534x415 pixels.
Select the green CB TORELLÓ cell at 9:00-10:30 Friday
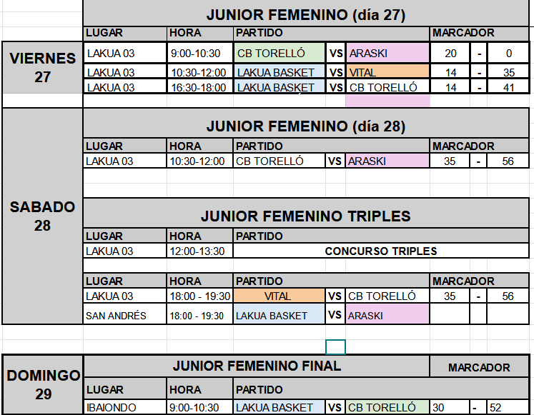point(280,53)
